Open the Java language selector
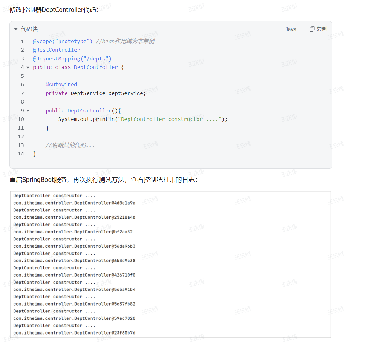368x343 pixels. click(x=290, y=29)
